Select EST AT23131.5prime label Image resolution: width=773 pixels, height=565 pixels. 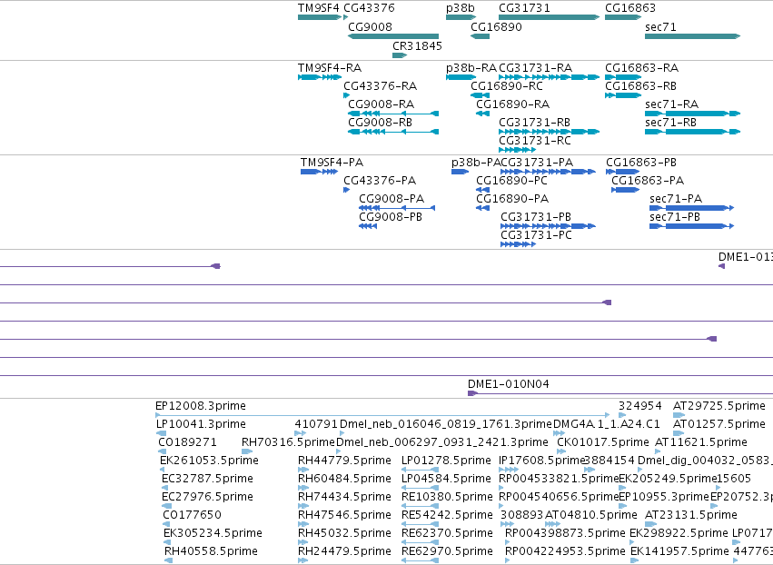[x=691, y=515]
